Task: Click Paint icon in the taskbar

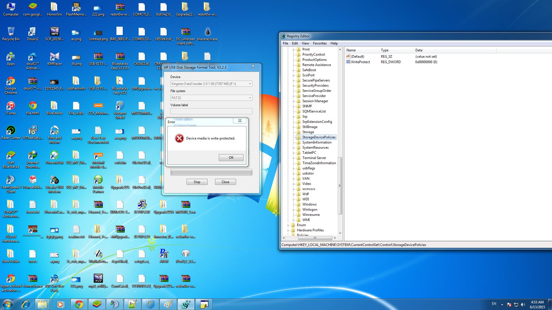Action: [x=168, y=304]
